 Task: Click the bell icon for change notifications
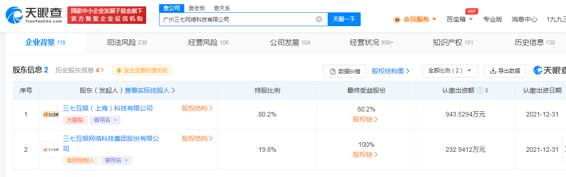(x=119, y=71)
